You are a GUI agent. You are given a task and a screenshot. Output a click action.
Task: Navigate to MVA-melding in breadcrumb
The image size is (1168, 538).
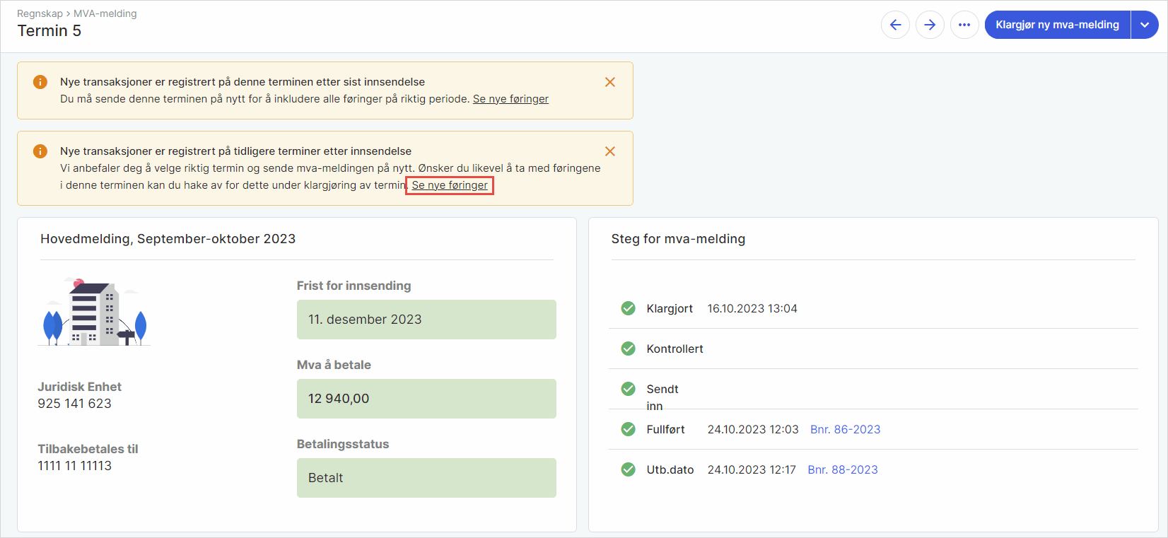[105, 13]
